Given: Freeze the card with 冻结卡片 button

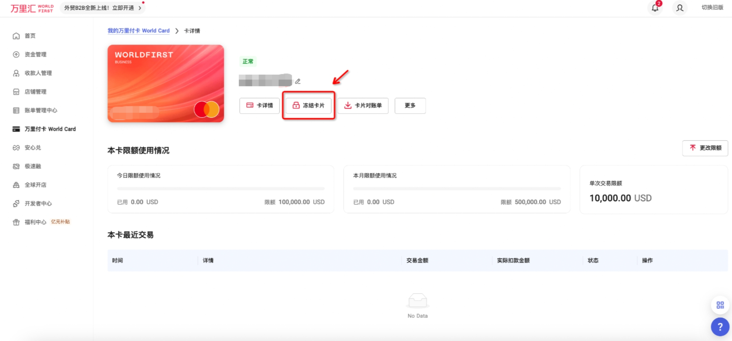Looking at the screenshot, I should coord(308,106).
